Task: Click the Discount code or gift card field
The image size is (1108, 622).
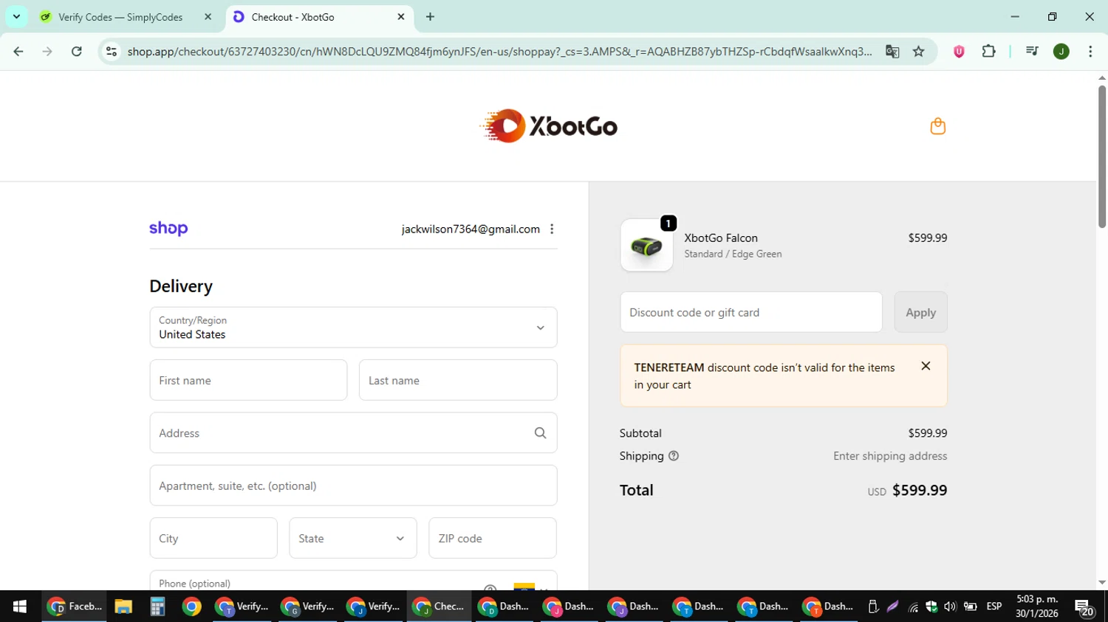Action: (751, 312)
